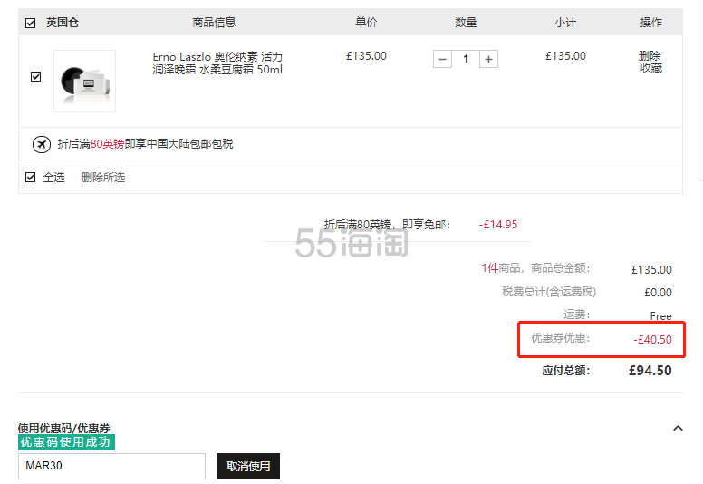Decrease quantity with the minus button
703x484 pixels.
click(x=442, y=59)
